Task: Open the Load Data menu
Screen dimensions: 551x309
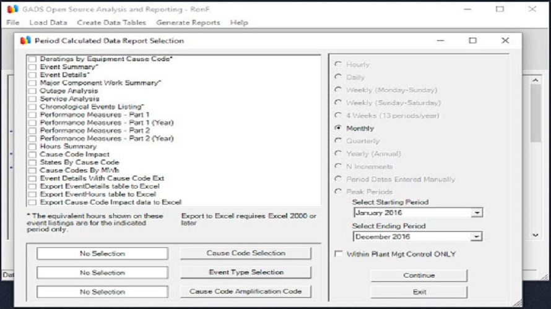Action: 48,22
